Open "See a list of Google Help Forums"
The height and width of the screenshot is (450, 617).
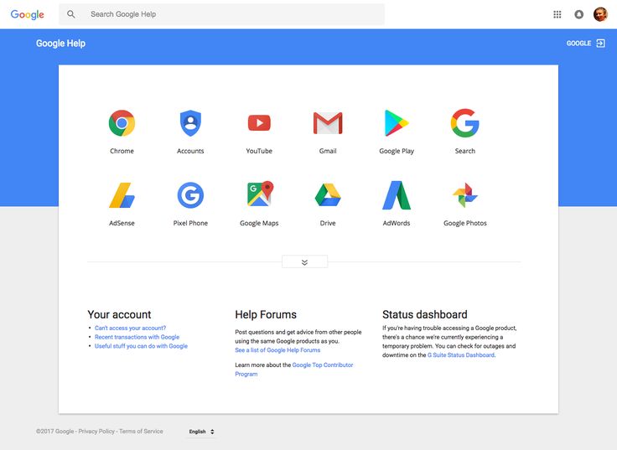point(277,349)
